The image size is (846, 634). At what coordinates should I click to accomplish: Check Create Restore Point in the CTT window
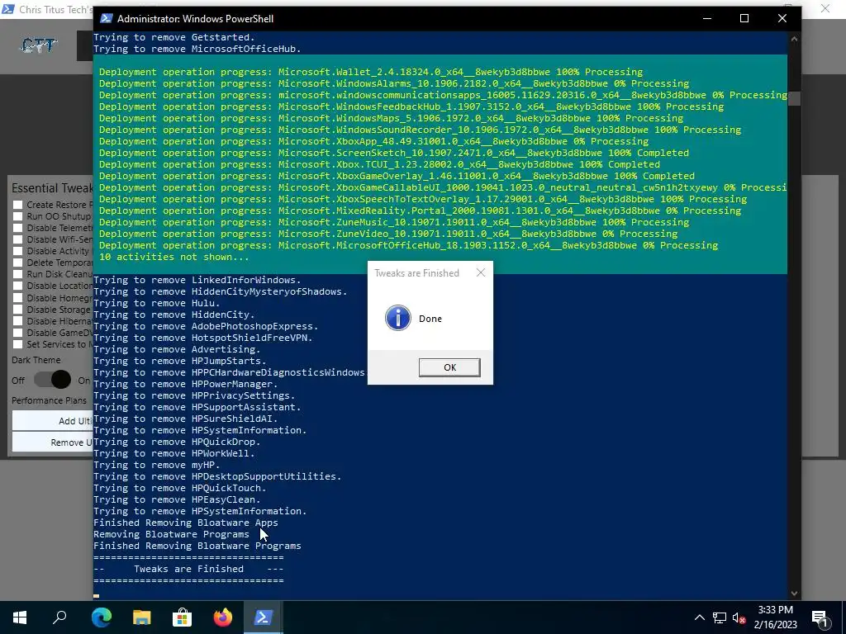(18, 205)
